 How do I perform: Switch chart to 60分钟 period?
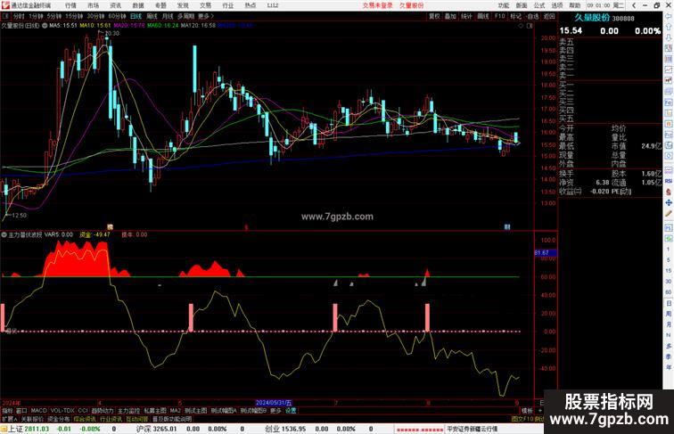[x=117, y=16]
